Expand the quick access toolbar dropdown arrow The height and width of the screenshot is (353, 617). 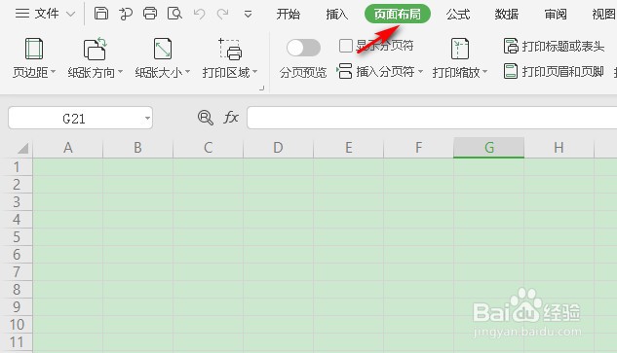tap(248, 15)
